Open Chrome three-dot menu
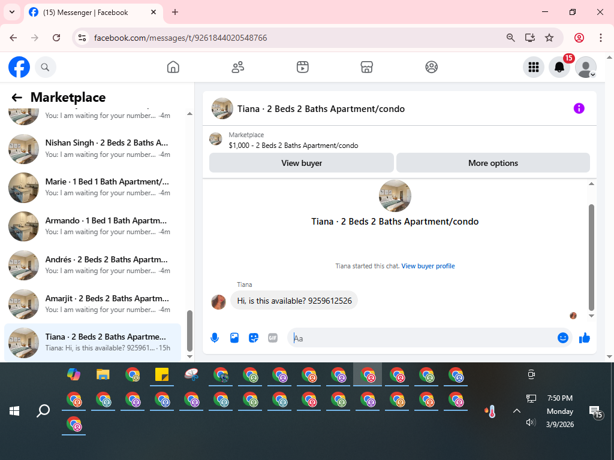Image resolution: width=614 pixels, height=460 pixels. (601, 38)
